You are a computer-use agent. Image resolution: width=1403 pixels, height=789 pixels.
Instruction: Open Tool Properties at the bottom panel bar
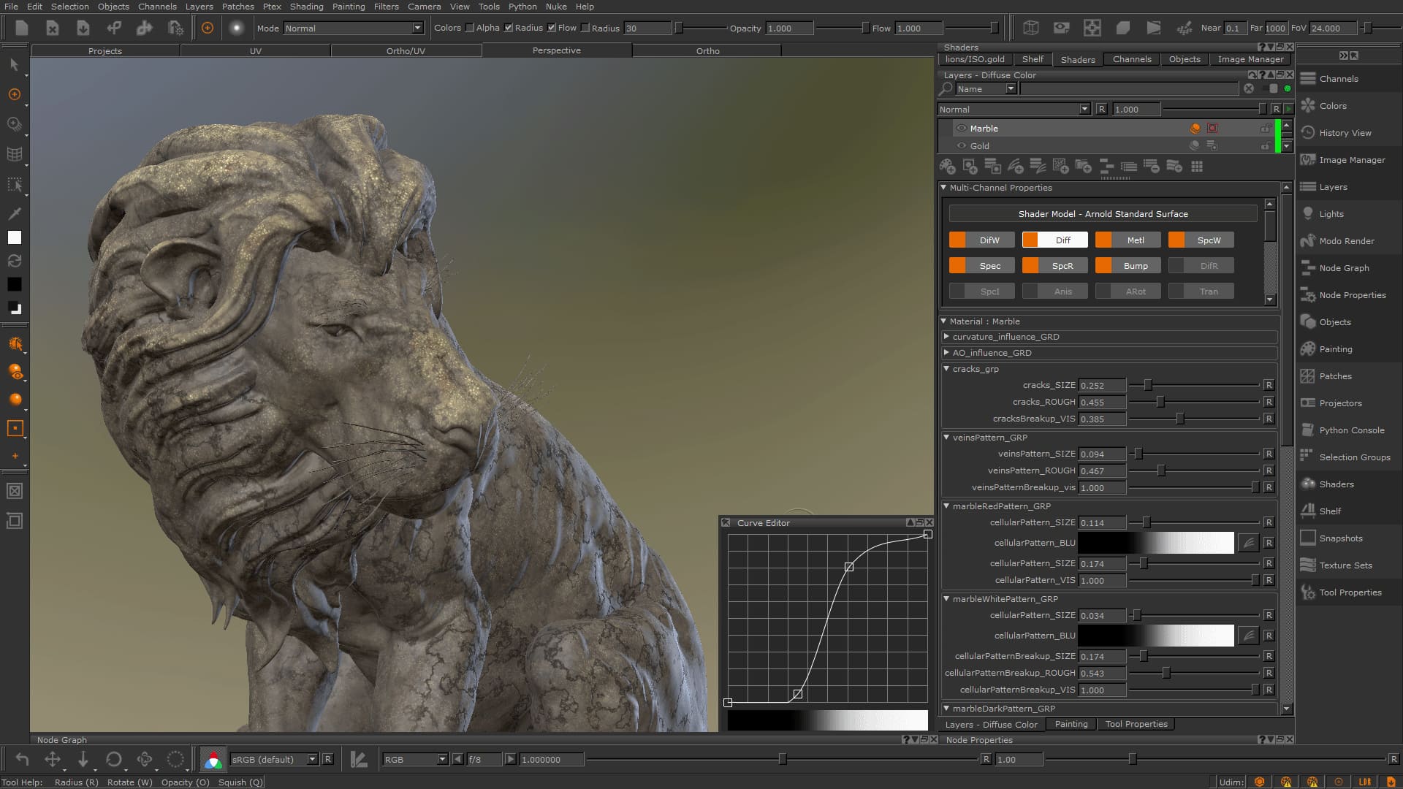click(1136, 724)
